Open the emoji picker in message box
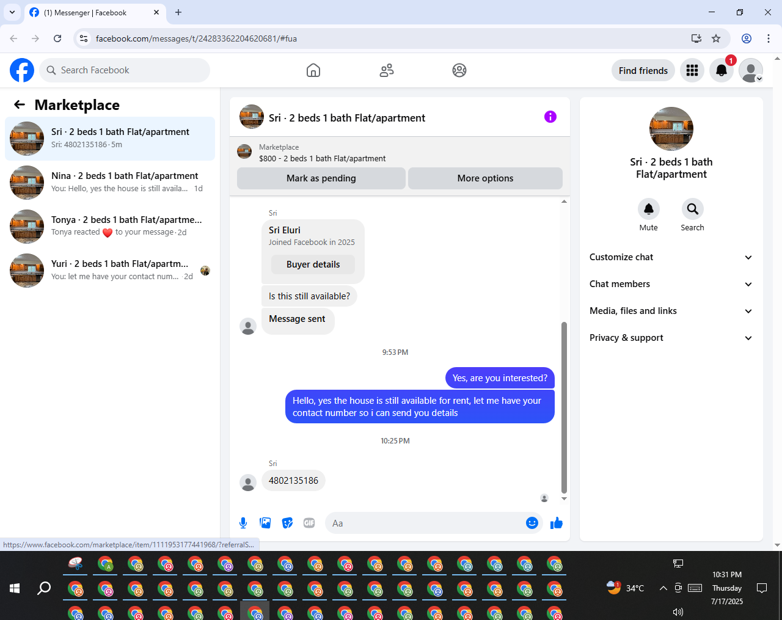 click(532, 523)
